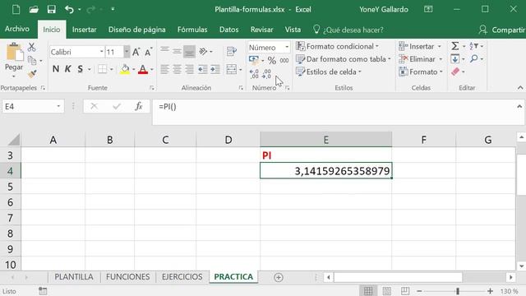Viewport: 526px width, 296px height.
Task: Open Estilos de celda gallery
Action: click(x=329, y=72)
